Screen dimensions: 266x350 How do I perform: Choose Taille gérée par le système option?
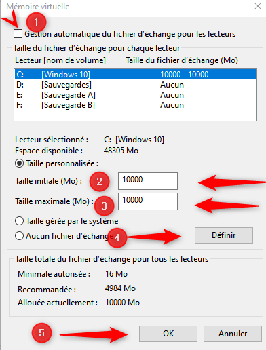(19, 221)
